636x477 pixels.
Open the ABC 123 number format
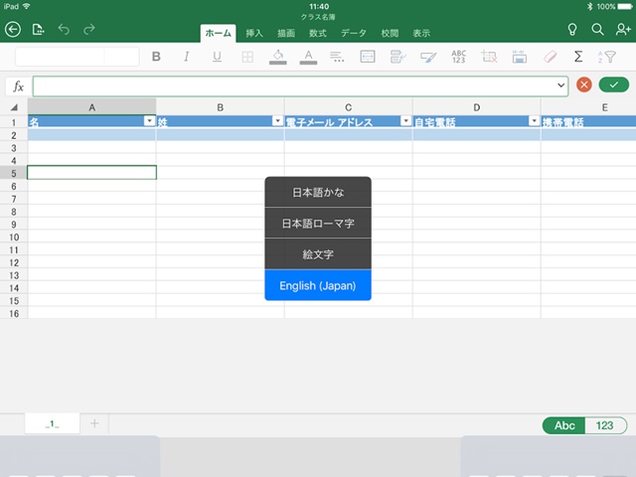point(459,57)
